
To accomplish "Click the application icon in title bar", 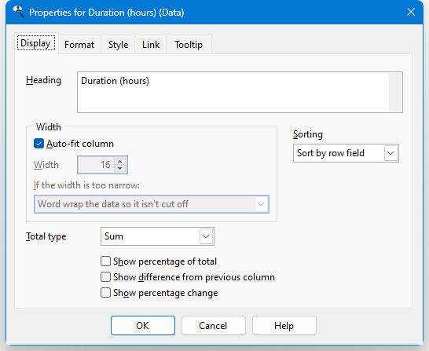I will [18, 12].
